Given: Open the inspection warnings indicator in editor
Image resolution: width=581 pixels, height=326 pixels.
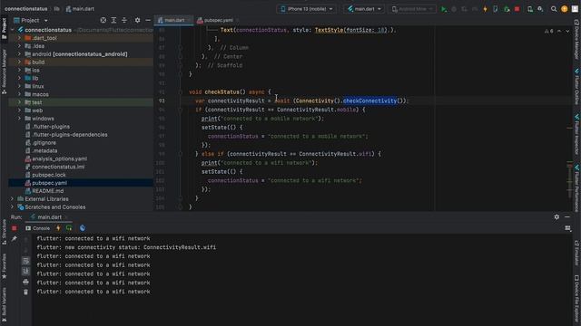Looking at the screenshot, I should pos(549,32).
